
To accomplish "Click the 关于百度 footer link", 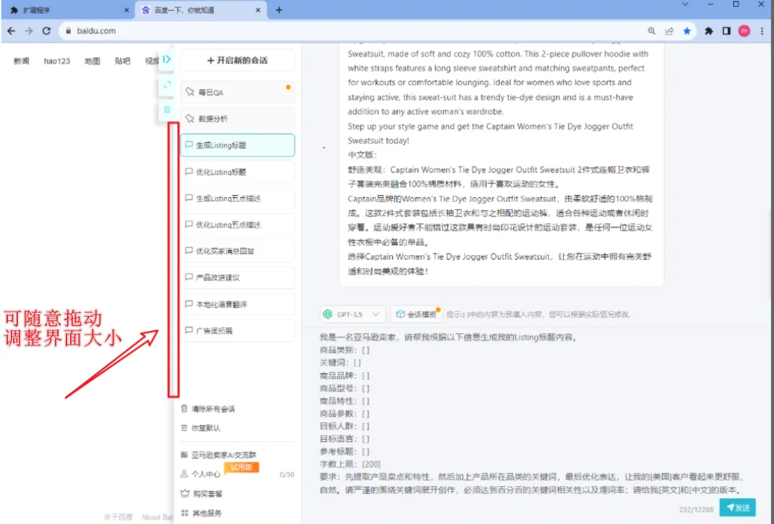I will [118, 517].
